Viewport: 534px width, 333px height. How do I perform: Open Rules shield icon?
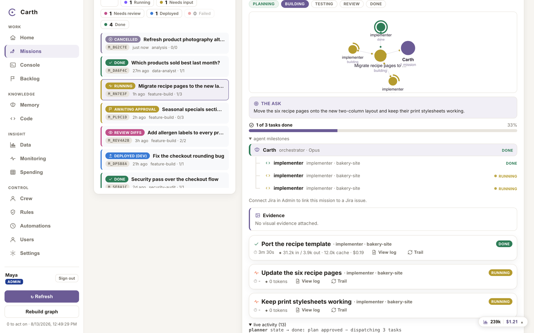point(13,212)
